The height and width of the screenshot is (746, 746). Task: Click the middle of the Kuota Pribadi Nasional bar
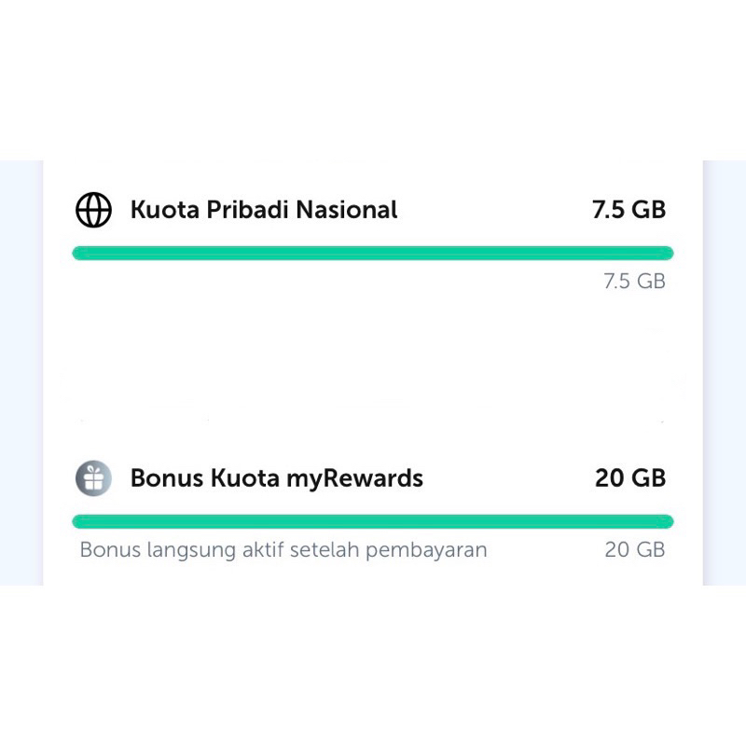(x=373, y=253)
